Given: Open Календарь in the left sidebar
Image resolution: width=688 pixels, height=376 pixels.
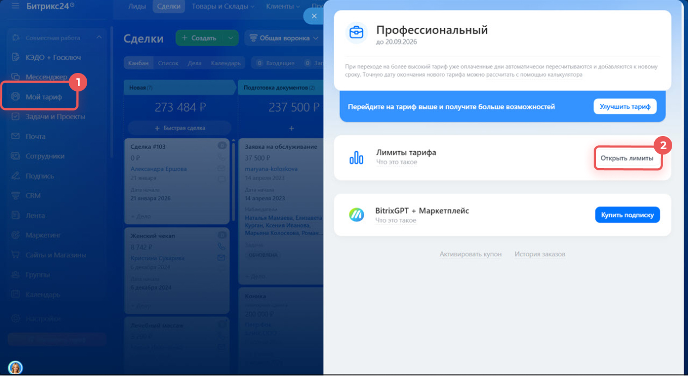Looking at the screenshot, I should pyautogui.click(x=43, y=294).
